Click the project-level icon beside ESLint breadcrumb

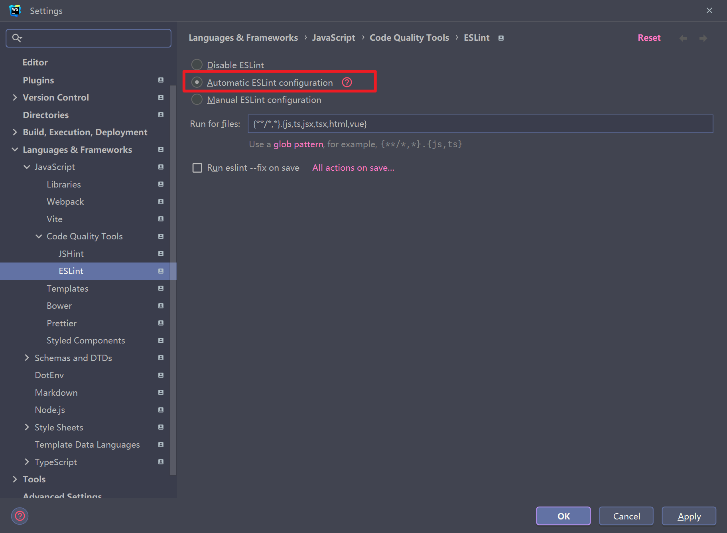click(x=501, y=38)
